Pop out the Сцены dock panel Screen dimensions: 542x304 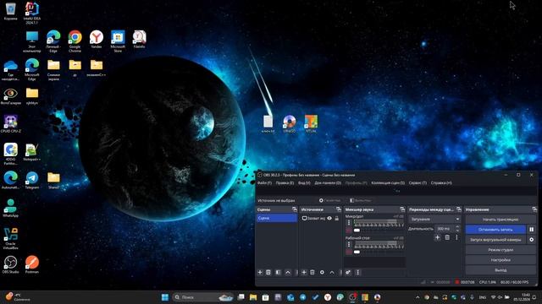(x=295, y=209)
